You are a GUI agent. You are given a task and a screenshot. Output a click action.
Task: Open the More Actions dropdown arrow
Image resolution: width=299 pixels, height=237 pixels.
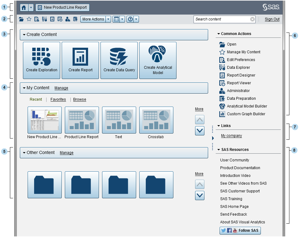(108, 19)
